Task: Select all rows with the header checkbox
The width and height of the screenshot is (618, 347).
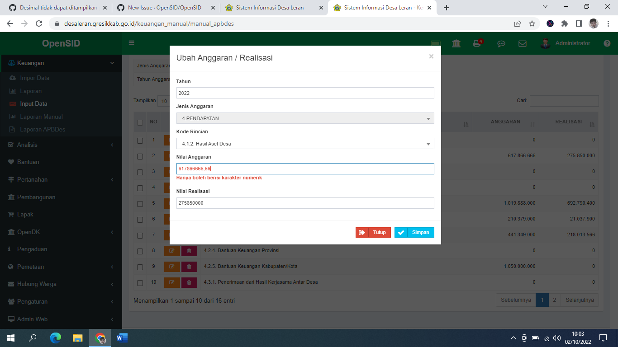Action: pos(140,122)
